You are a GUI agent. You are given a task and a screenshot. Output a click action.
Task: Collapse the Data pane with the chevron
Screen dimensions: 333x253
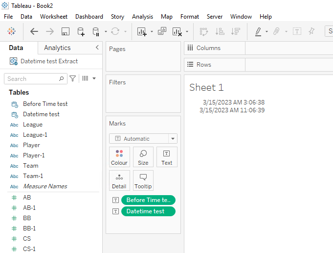coord(97,48)
